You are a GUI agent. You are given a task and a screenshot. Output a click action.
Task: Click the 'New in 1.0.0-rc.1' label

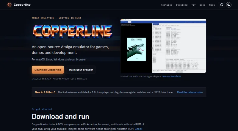click(x=45, y=92)
